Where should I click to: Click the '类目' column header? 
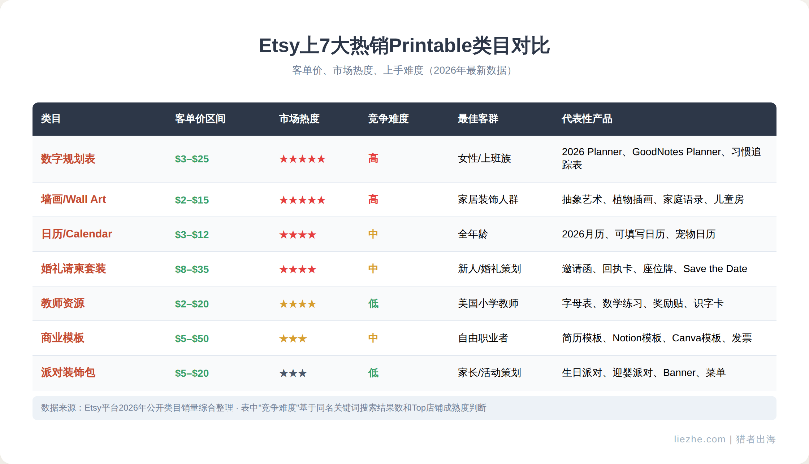click(51, 119)
